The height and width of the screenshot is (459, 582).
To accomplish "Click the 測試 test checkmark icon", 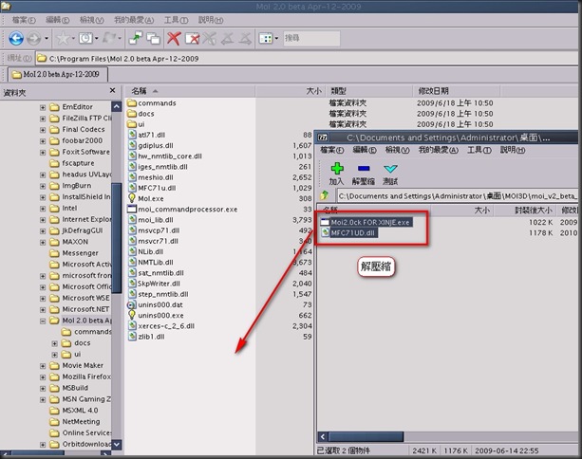I will coord(390,169).
